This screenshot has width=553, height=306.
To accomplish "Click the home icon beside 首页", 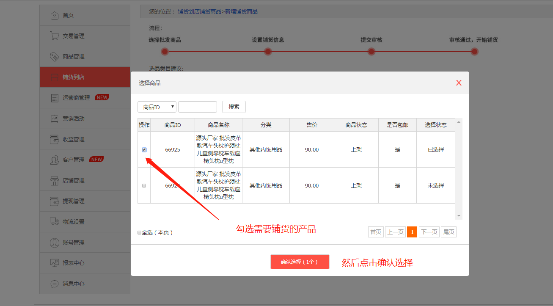I will coord(54,15).
